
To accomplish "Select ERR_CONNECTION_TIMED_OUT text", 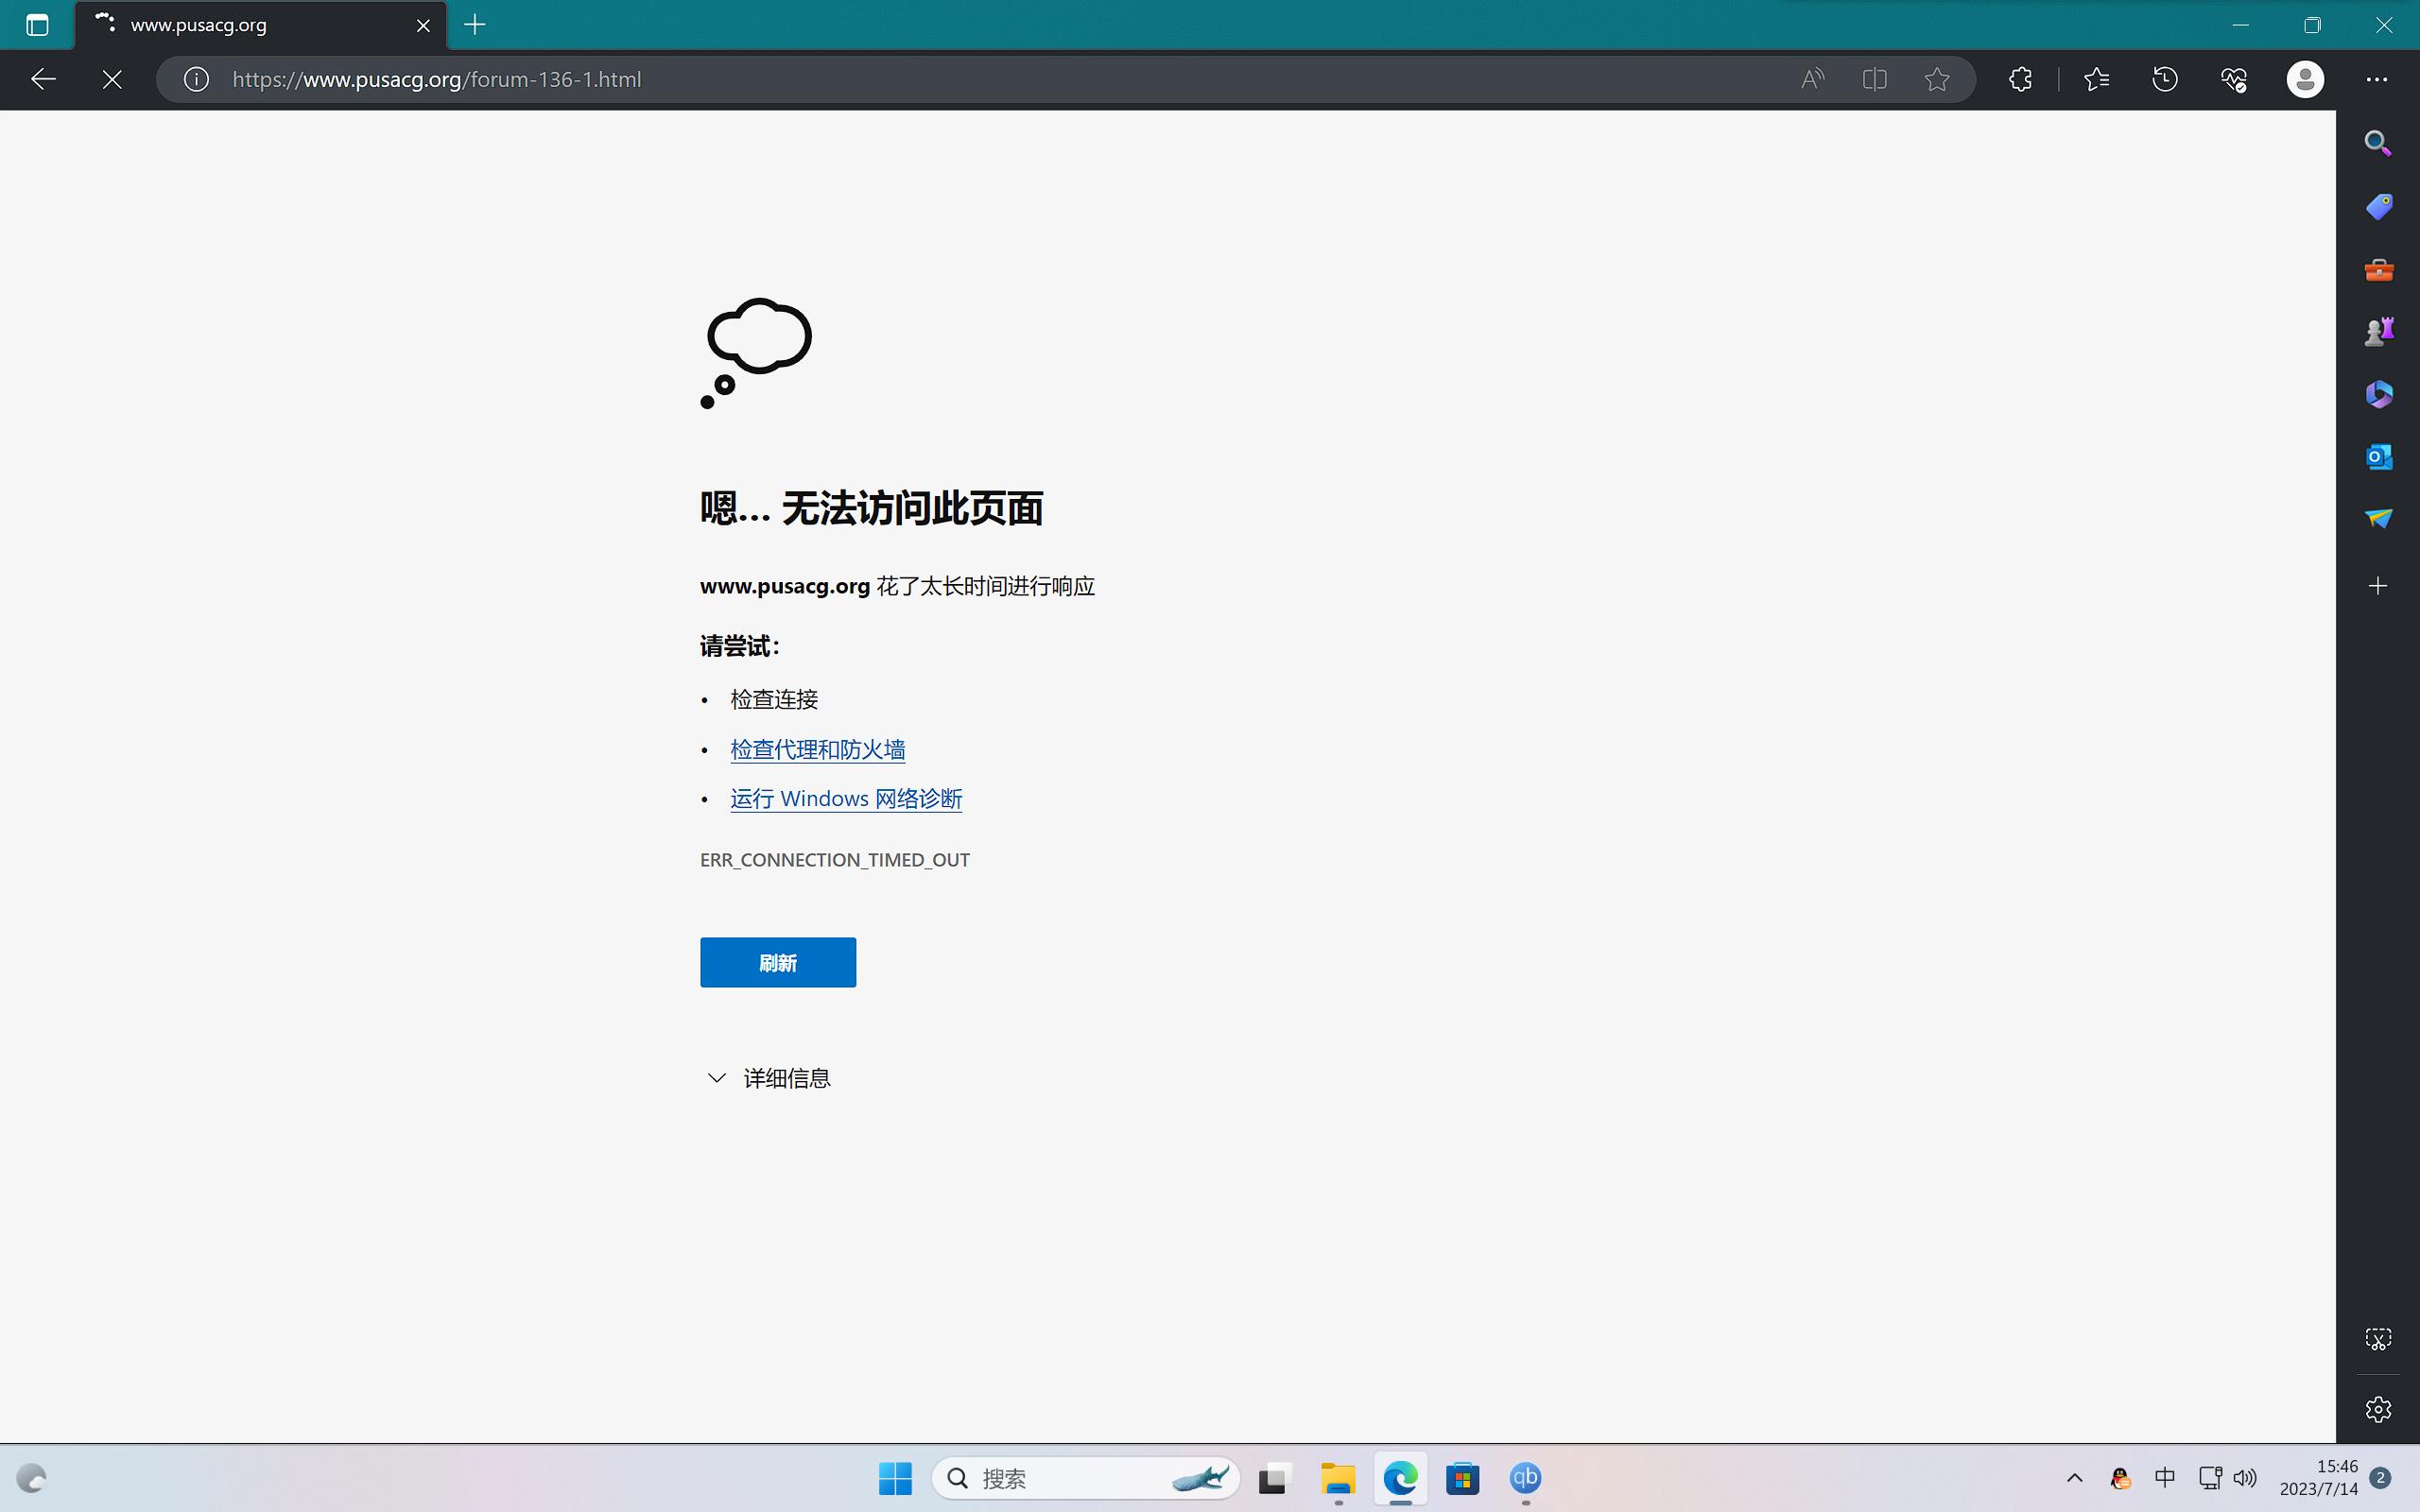I will pos(835,860).
